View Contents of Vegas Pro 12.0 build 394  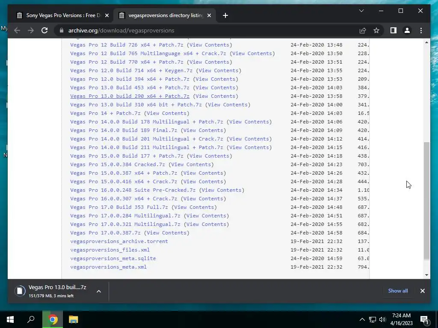(x=216, y=79)
